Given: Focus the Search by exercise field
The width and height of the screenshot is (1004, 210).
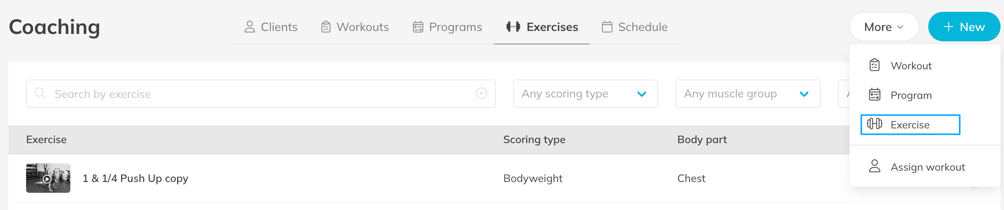Looking at the screenshot, I should [x=261, y=93].
